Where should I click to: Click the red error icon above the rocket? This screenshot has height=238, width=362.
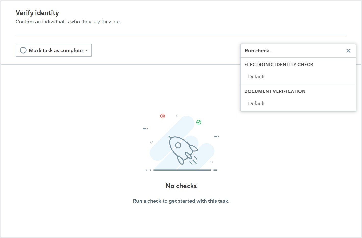(x=163, y=116)
